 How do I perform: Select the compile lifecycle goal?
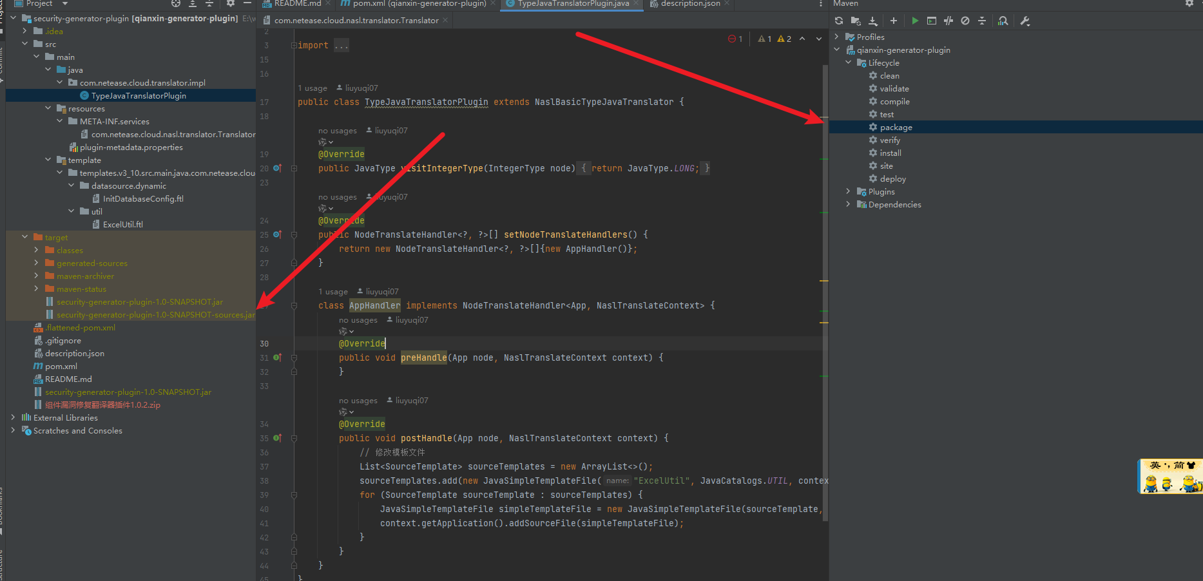click(x=894, y=102)
